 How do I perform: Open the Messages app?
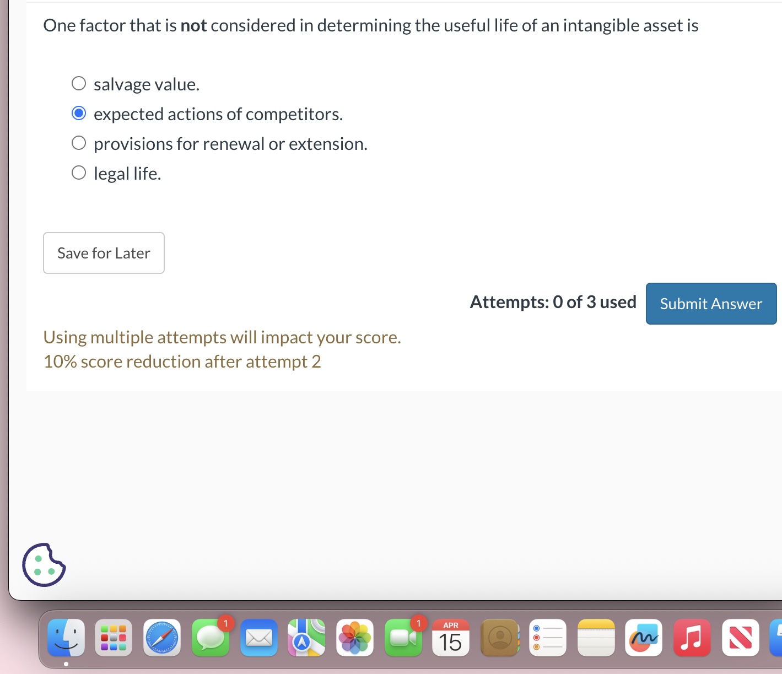(210, 638)
